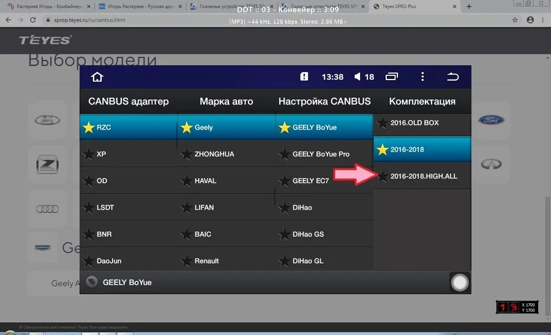This screenshot has width=551, height=335.
Task: Select the Ford brand logo
Action: [491, 120]
